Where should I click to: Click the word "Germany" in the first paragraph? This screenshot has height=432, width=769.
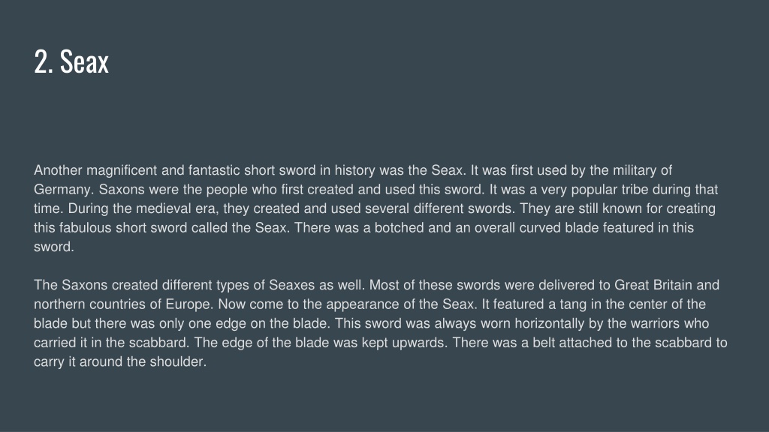point(62,190)
